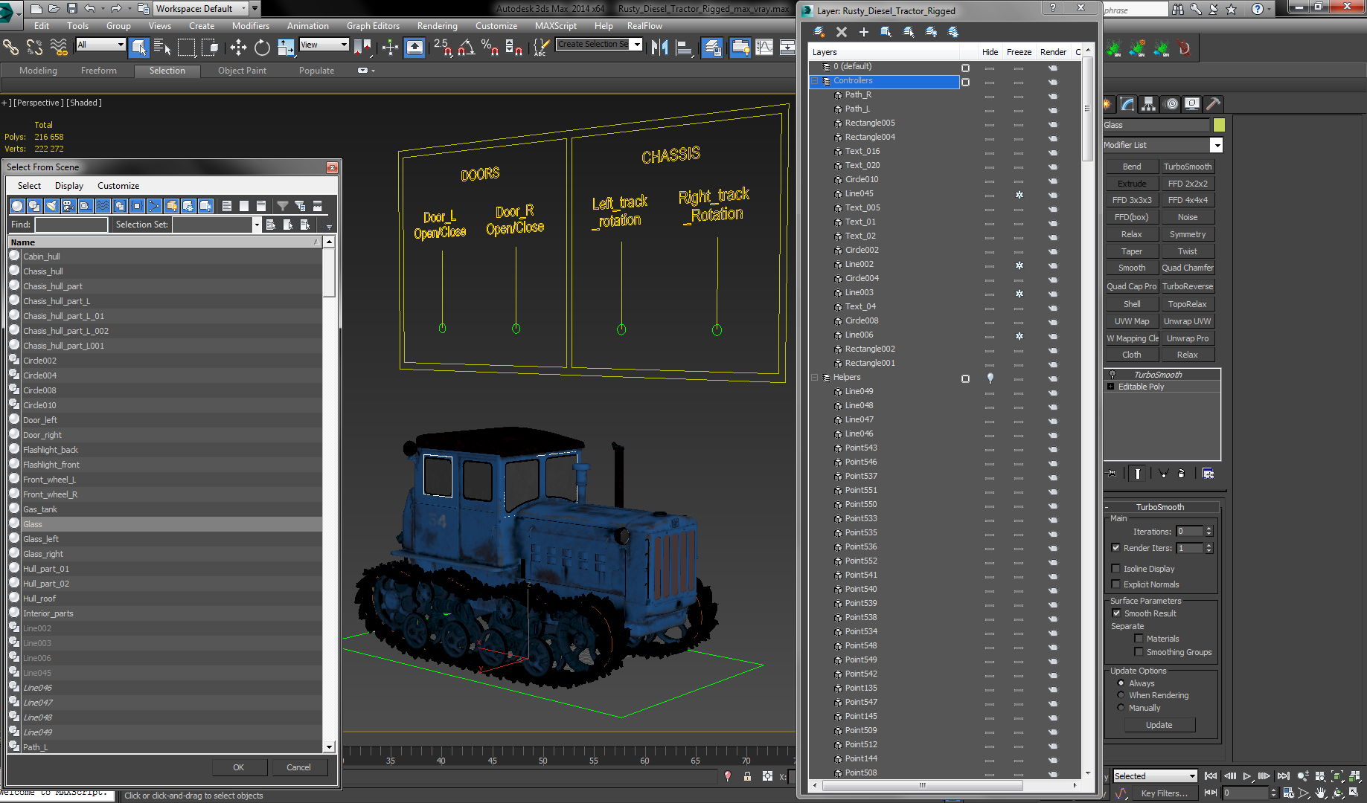Click Cancel in Select From Scene dialog

298,767
